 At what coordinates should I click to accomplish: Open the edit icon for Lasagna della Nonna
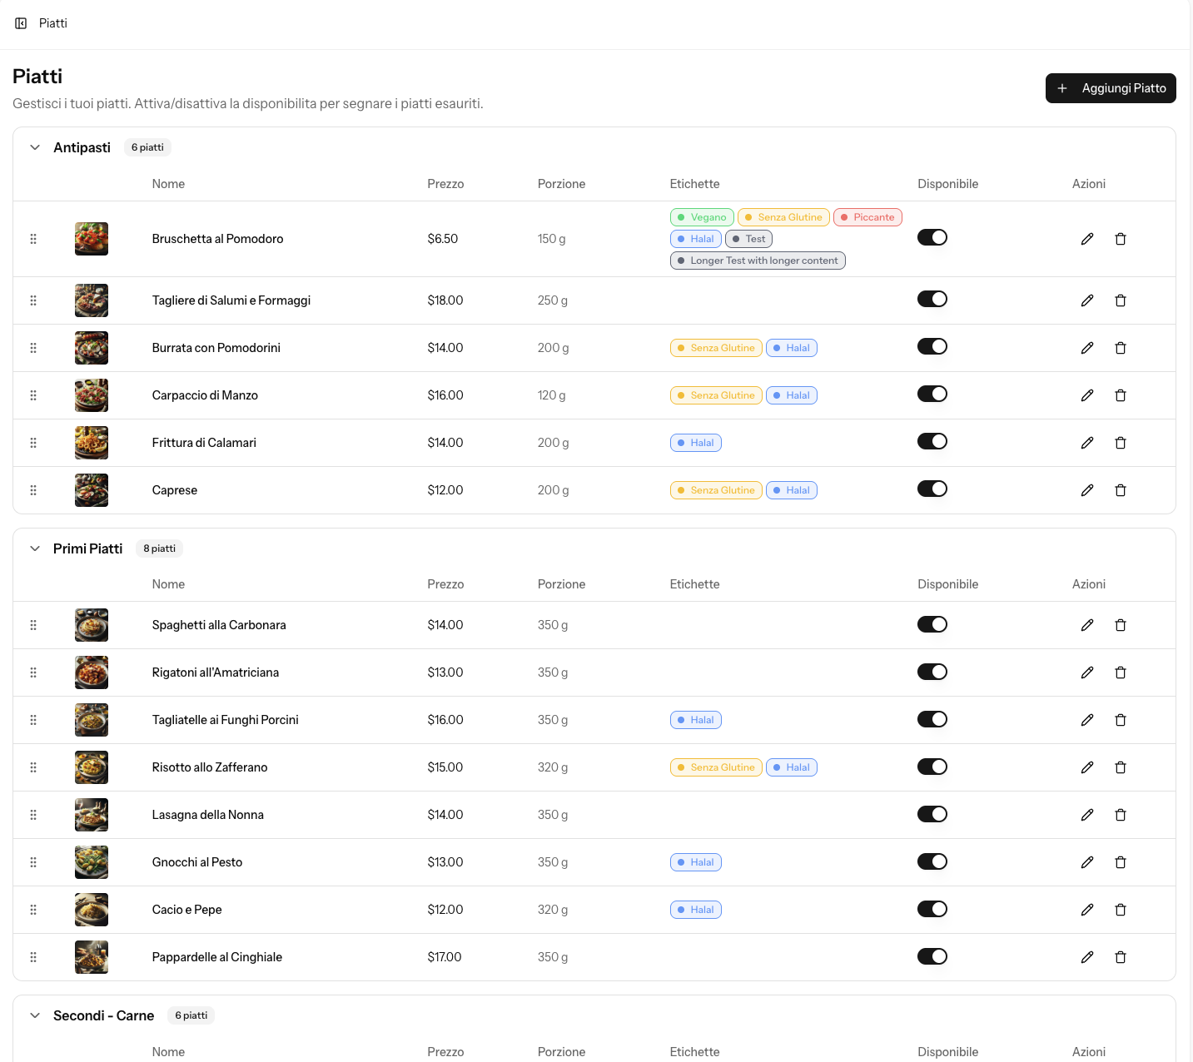click(1087, 814)
